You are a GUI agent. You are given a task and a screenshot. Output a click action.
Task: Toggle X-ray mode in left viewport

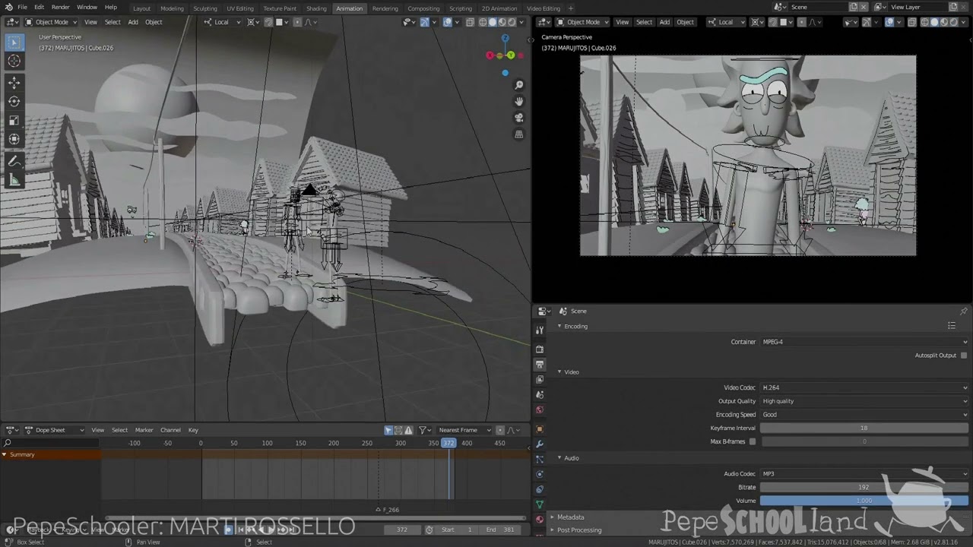471,22
